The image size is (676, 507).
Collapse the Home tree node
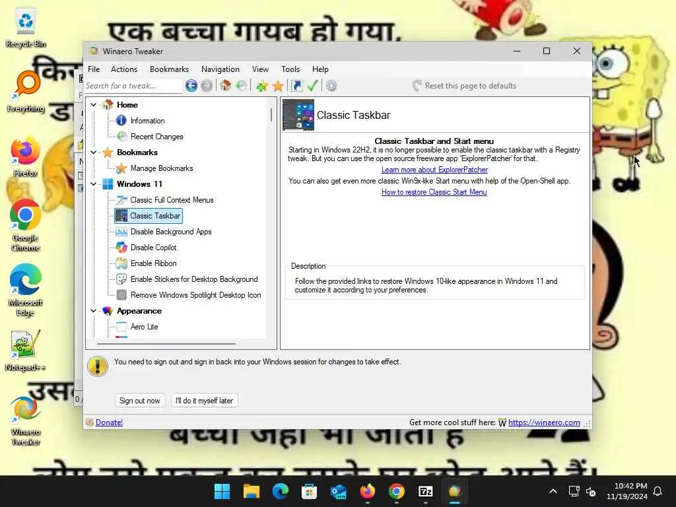[x=93, y=105]
